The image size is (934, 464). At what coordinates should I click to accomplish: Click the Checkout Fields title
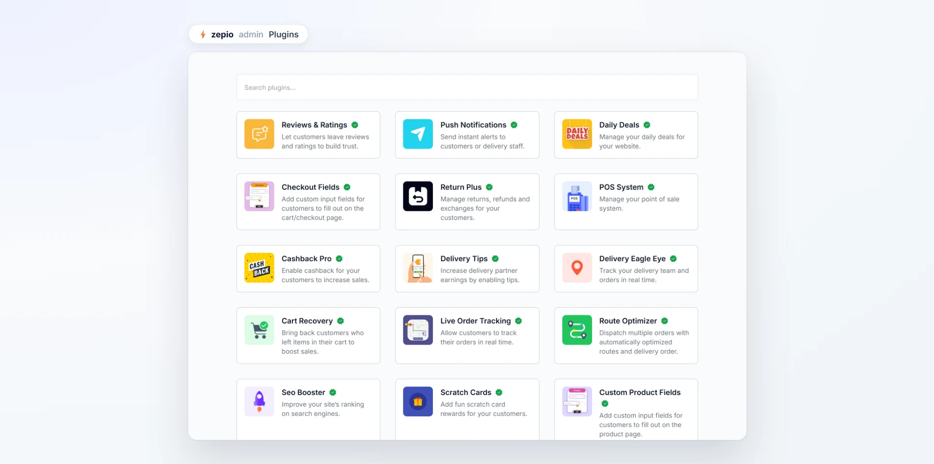pos(310,187)
